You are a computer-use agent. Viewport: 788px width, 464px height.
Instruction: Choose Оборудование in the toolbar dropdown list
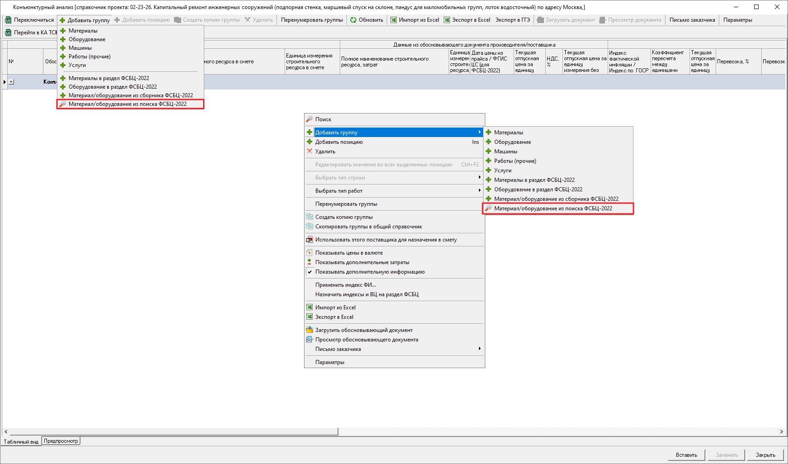pyautogui.click(x=131, y=39)
